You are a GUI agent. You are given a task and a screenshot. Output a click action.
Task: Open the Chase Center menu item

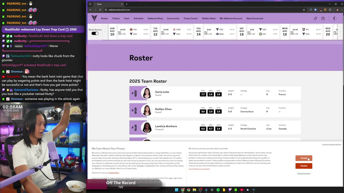191,18
